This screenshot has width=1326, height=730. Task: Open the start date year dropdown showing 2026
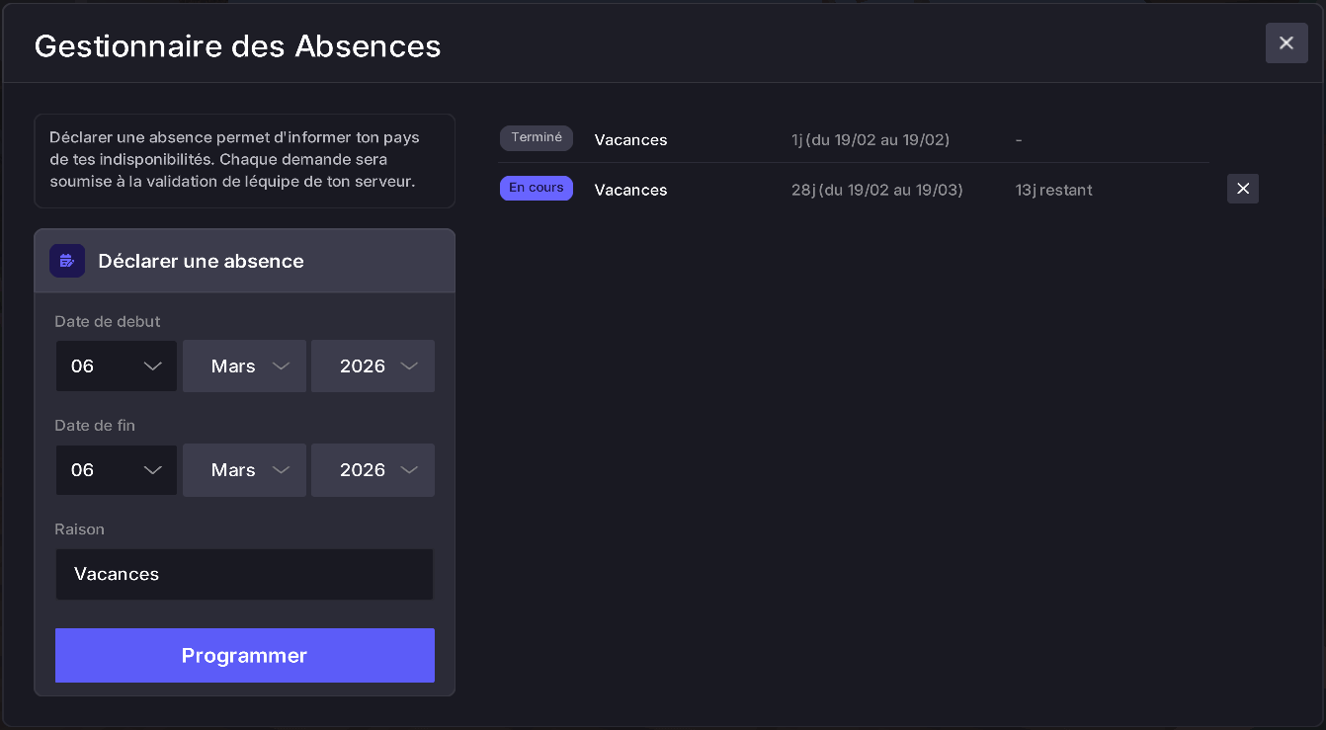pos(373,365)
